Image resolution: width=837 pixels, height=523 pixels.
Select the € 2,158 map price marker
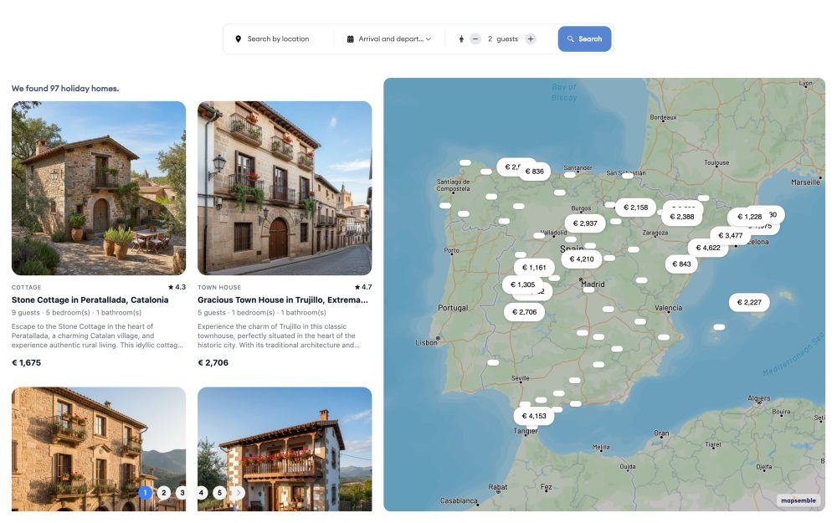click(636, 207)
